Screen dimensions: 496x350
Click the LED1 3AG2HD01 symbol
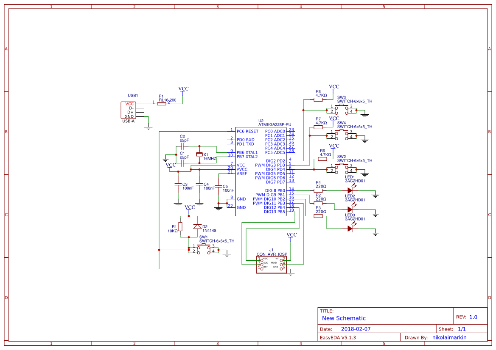point(351,190)
